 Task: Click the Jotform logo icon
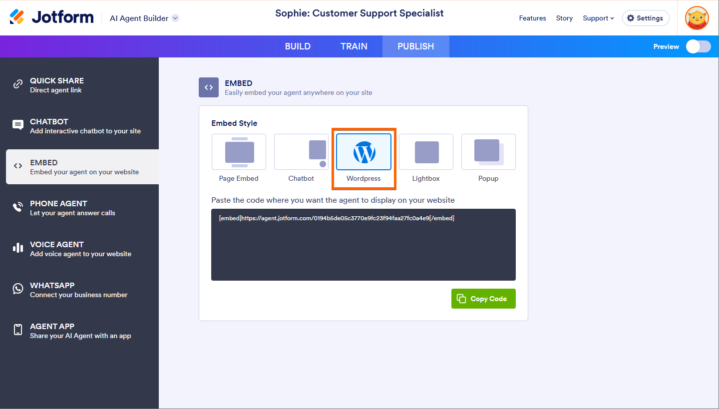click(x=17, y=17)
